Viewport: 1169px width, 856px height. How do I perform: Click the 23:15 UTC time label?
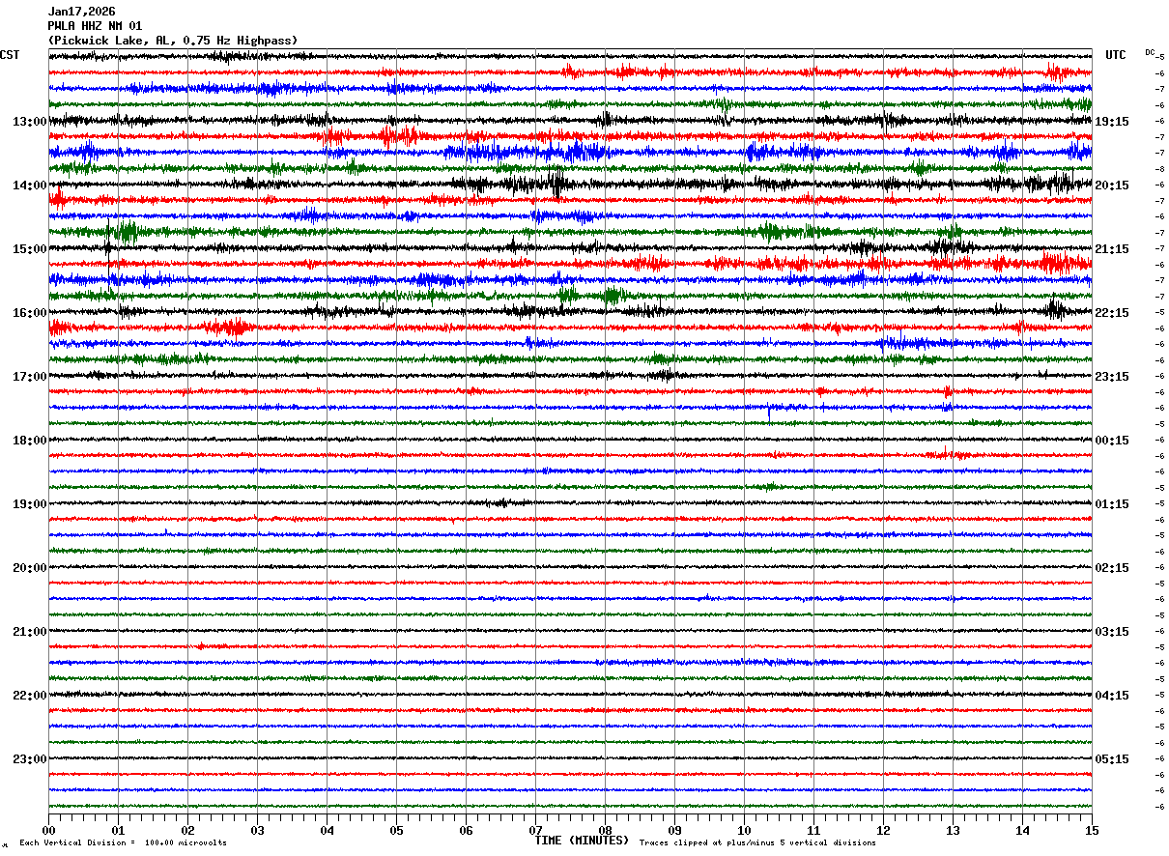pos(1111,377)
